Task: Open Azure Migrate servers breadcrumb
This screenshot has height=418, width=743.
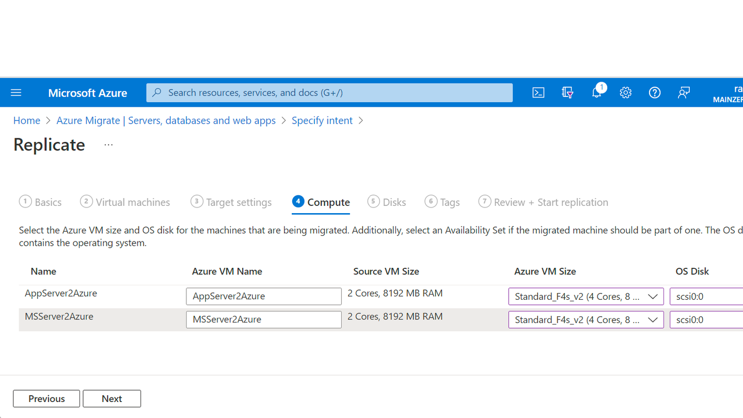Action: click(x=166, y=120)
